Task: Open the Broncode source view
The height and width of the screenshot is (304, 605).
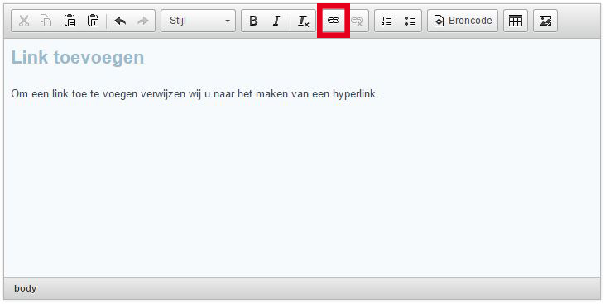Action: (463, 21)
